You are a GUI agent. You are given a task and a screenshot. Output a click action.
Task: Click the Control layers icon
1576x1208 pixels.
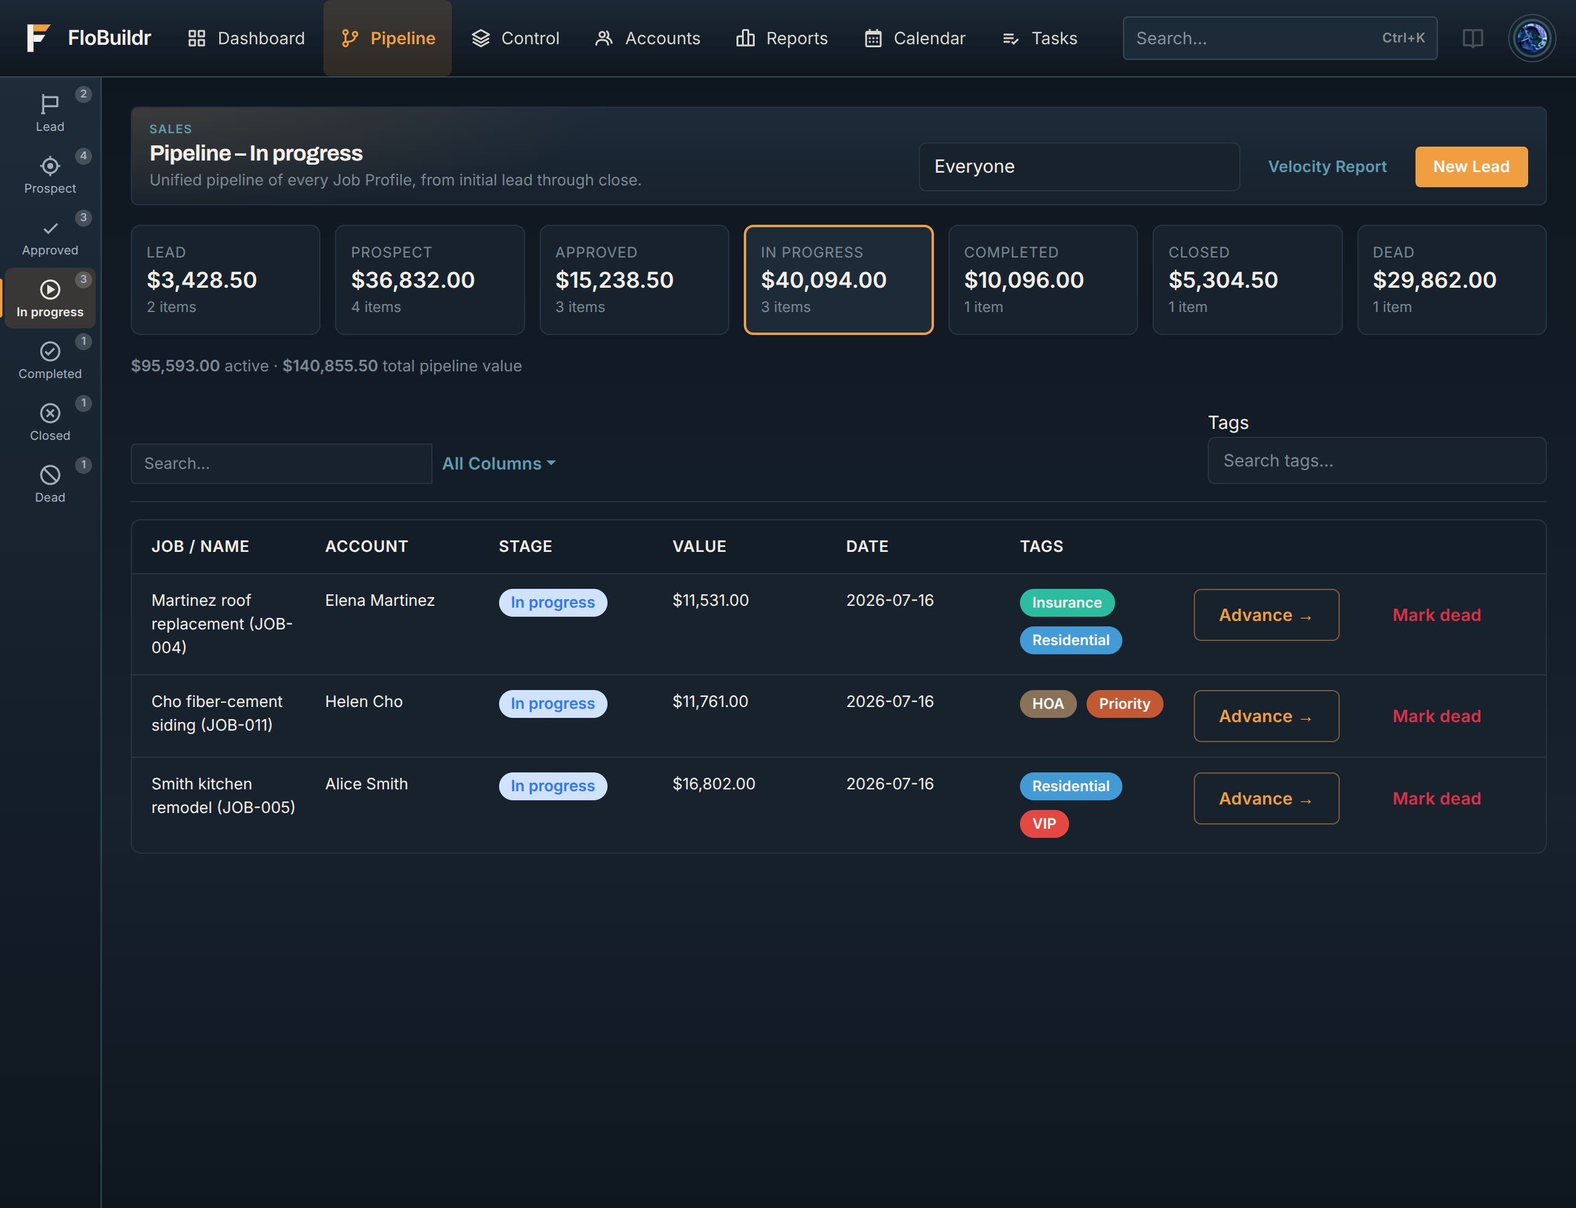480,38
